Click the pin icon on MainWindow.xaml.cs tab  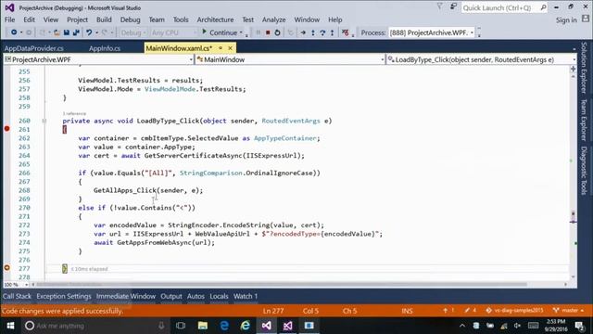point(221,48)
